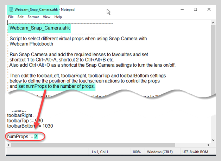Open the Format menu
Screen dimensions: 221x161
[33, 17]
